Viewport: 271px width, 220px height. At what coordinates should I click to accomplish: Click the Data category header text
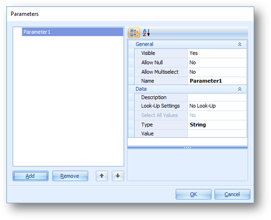pos(141,89)
